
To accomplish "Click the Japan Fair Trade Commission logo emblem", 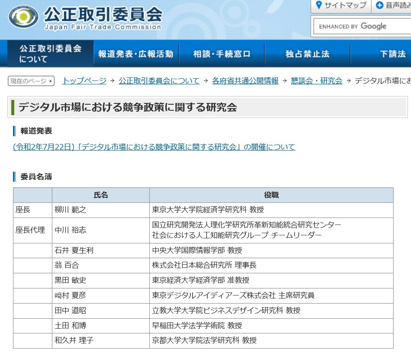I will (23, 17).
